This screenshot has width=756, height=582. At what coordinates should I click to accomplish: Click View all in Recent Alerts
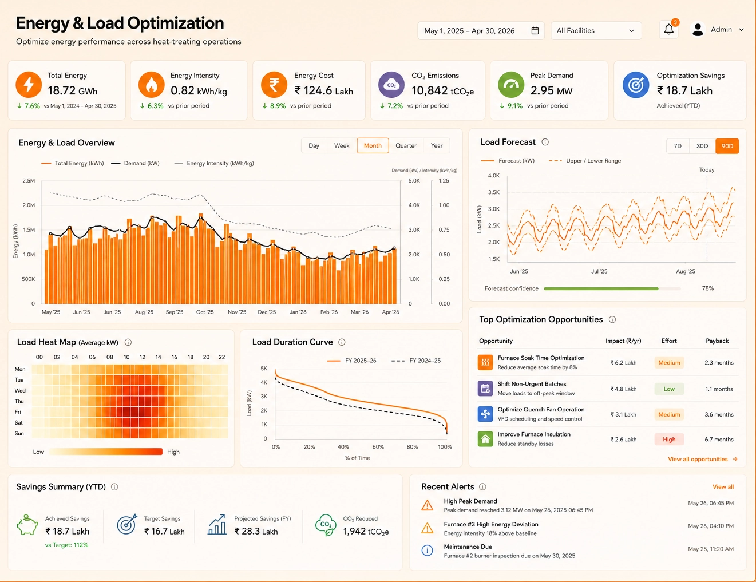pyautogui.click(x=723, y=487)
